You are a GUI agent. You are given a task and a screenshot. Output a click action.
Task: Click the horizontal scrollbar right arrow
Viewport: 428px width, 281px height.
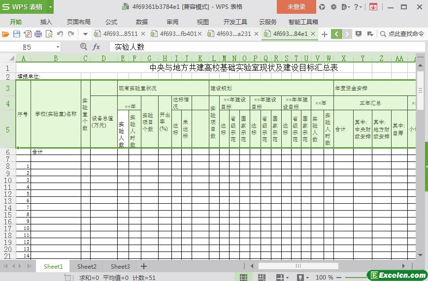(x=403, y=266)
